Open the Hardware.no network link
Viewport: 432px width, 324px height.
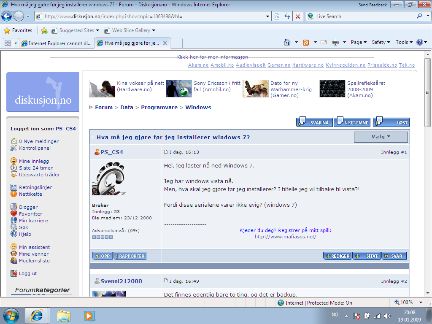pos(308,65)
